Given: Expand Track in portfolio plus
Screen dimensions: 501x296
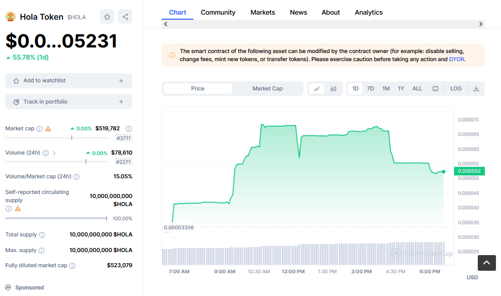Looking at the screenshot, I should coord(121,102).
